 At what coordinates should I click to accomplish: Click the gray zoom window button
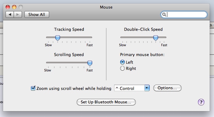click(21, 7)
